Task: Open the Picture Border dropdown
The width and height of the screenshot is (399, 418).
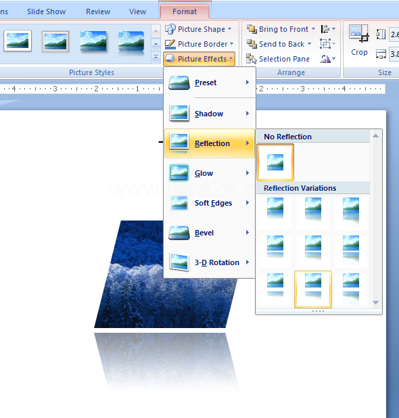Action: click(199, 44)
